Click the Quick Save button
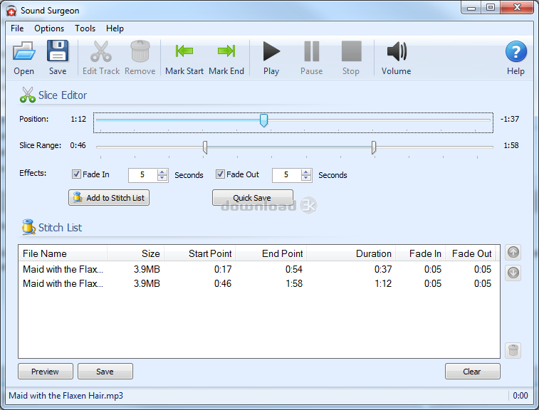The width and height of the screenshot is (539, 410). (253, 198)
